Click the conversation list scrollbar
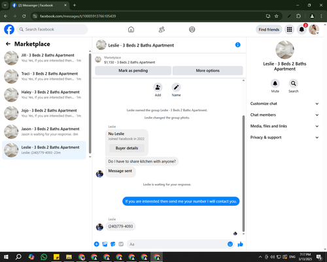 90,103
